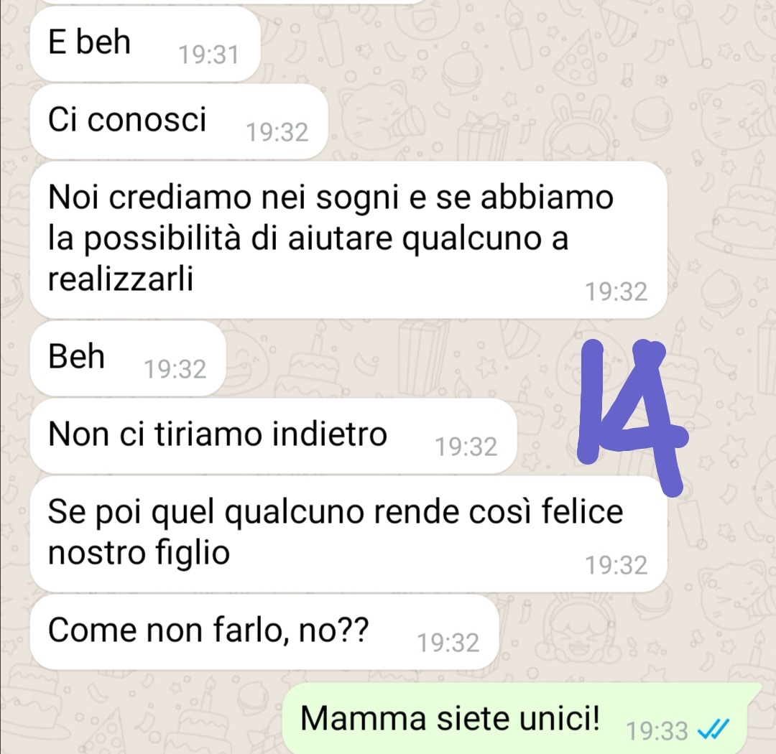Click the timestamp beside the "Beh" message
The height and width of the screenshot is (754, 776).
(x=175, y=369)
